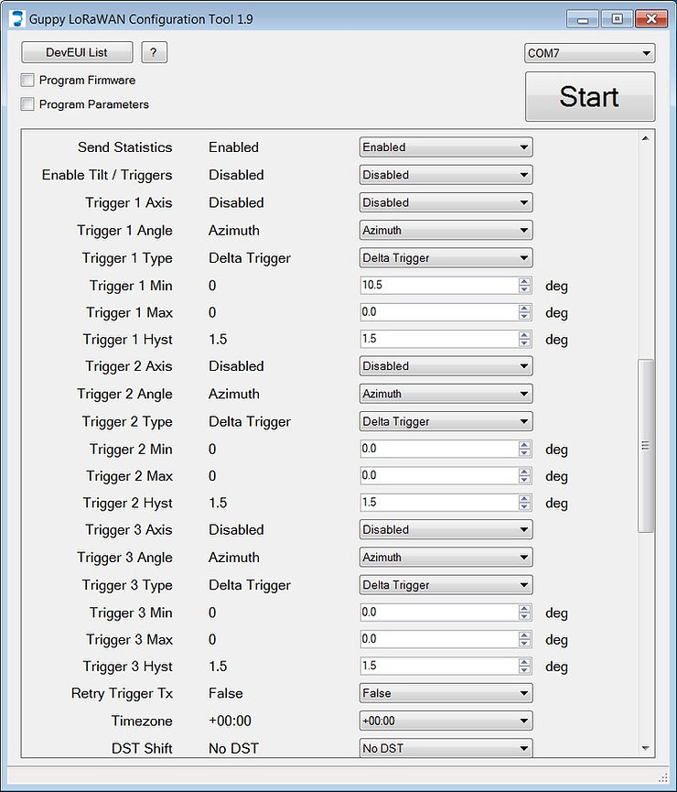Open the Timezone dropdown
Image resolution: width=677 pixels, height=792 pixels.
[x=446, y=721]
